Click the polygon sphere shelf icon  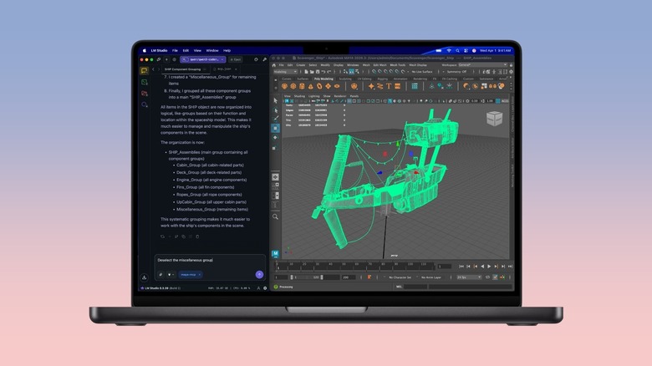[284, 85]
